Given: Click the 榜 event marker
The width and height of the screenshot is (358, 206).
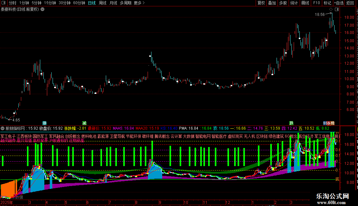Looking at the screenshot, I should (332, 123).
